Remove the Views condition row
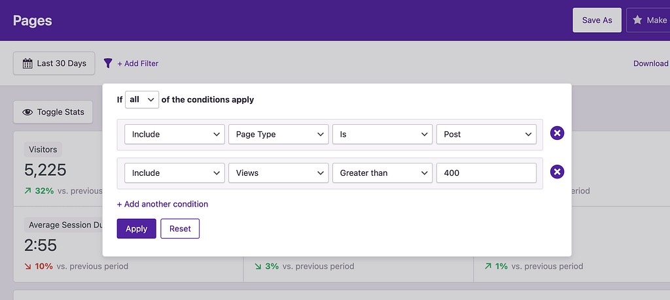 (557, 172)
